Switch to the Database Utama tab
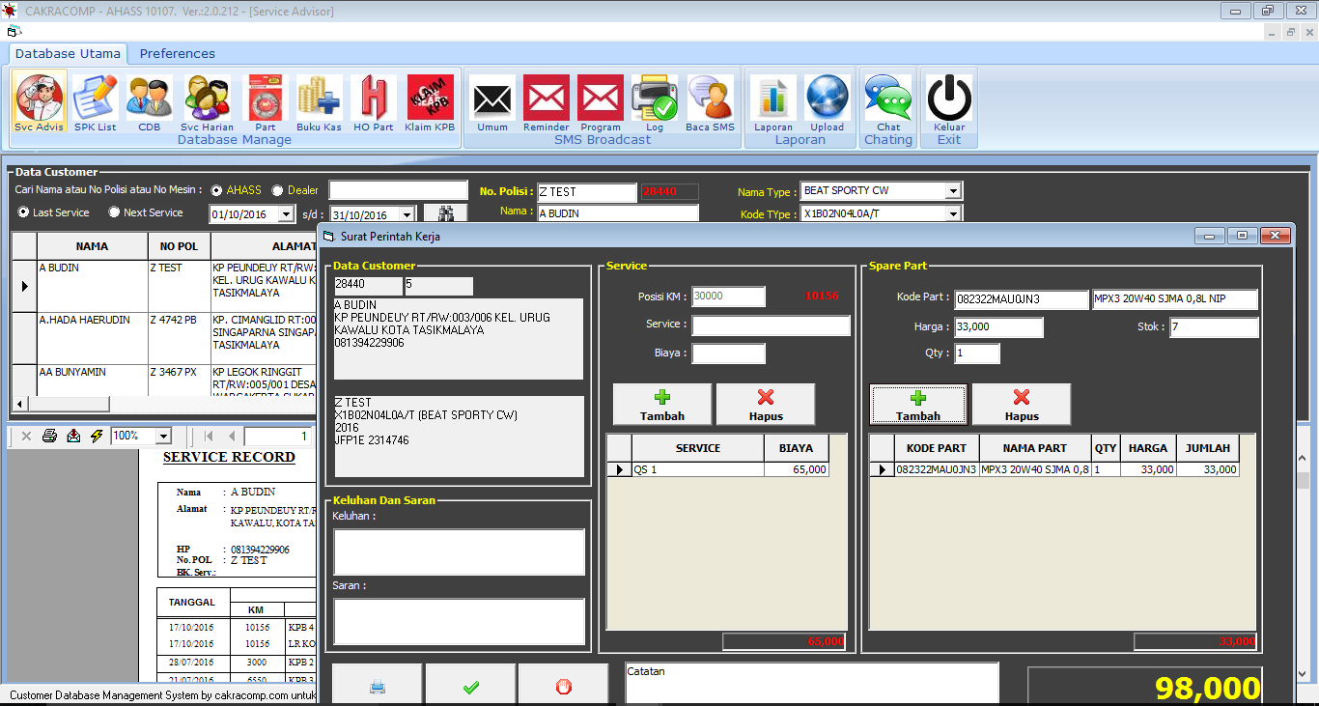 68,53
